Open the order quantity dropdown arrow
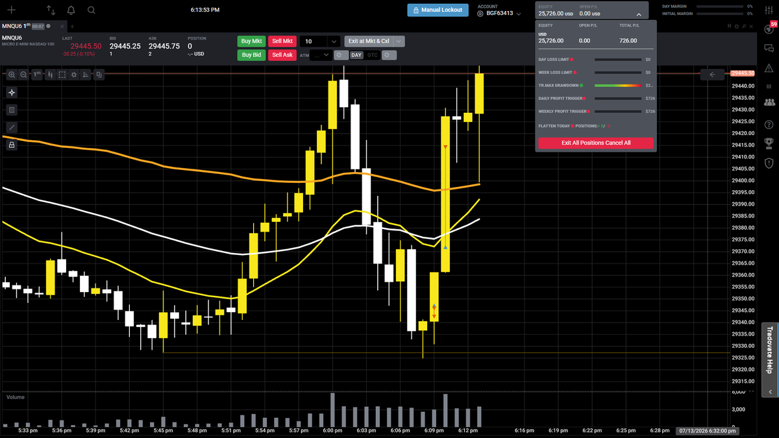779x438 pixels. pos(334,41)
